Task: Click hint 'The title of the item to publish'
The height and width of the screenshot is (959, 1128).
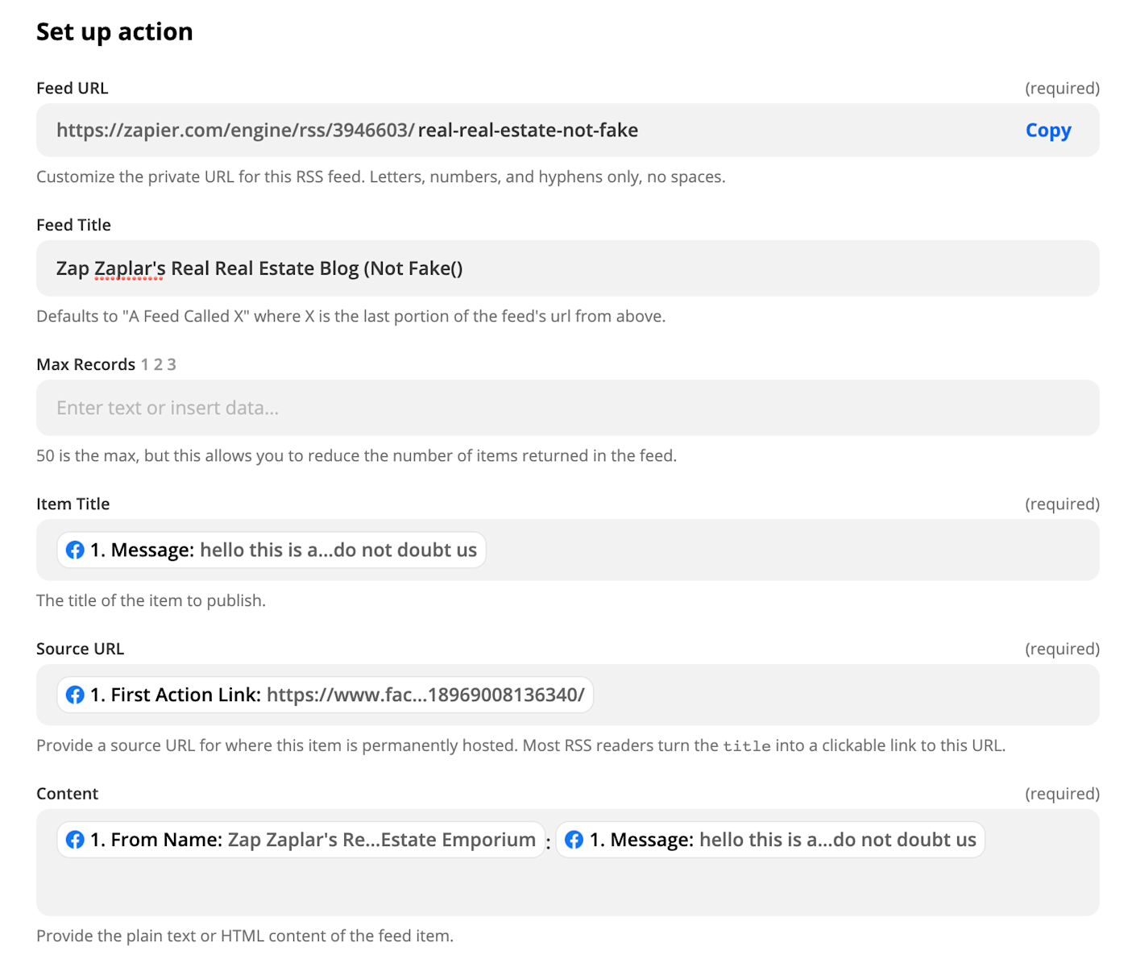Action: [151, 601]
